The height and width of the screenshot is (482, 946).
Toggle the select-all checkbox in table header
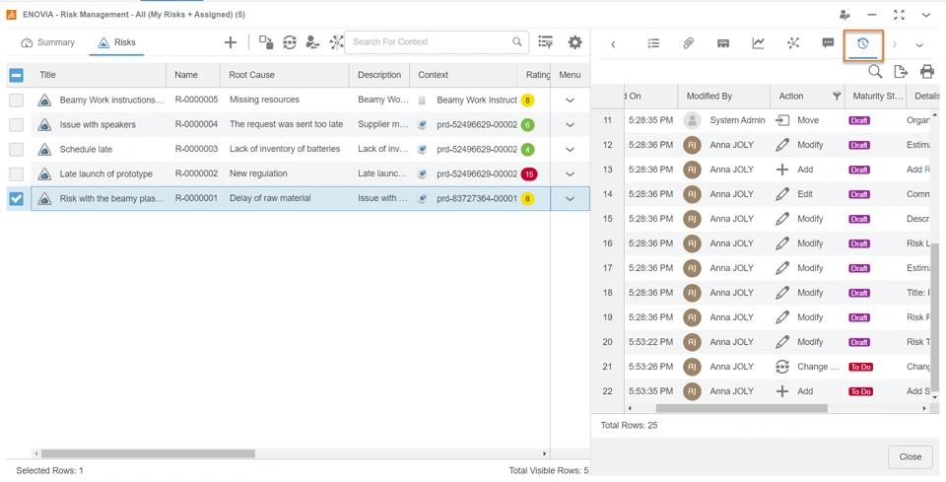pos(17,75)
